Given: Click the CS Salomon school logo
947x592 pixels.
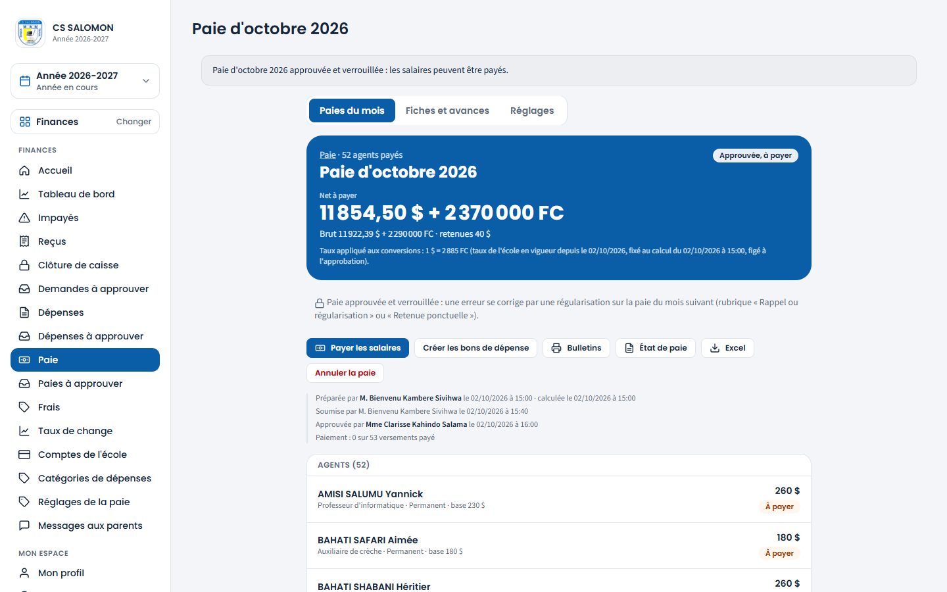Looking at the screenshot, I should point(30,33).
